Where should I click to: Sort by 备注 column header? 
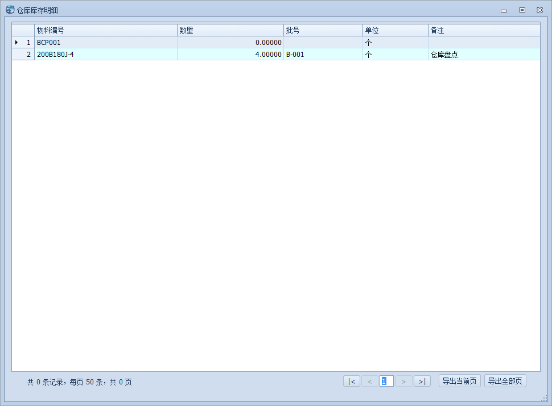click(484, 30)
